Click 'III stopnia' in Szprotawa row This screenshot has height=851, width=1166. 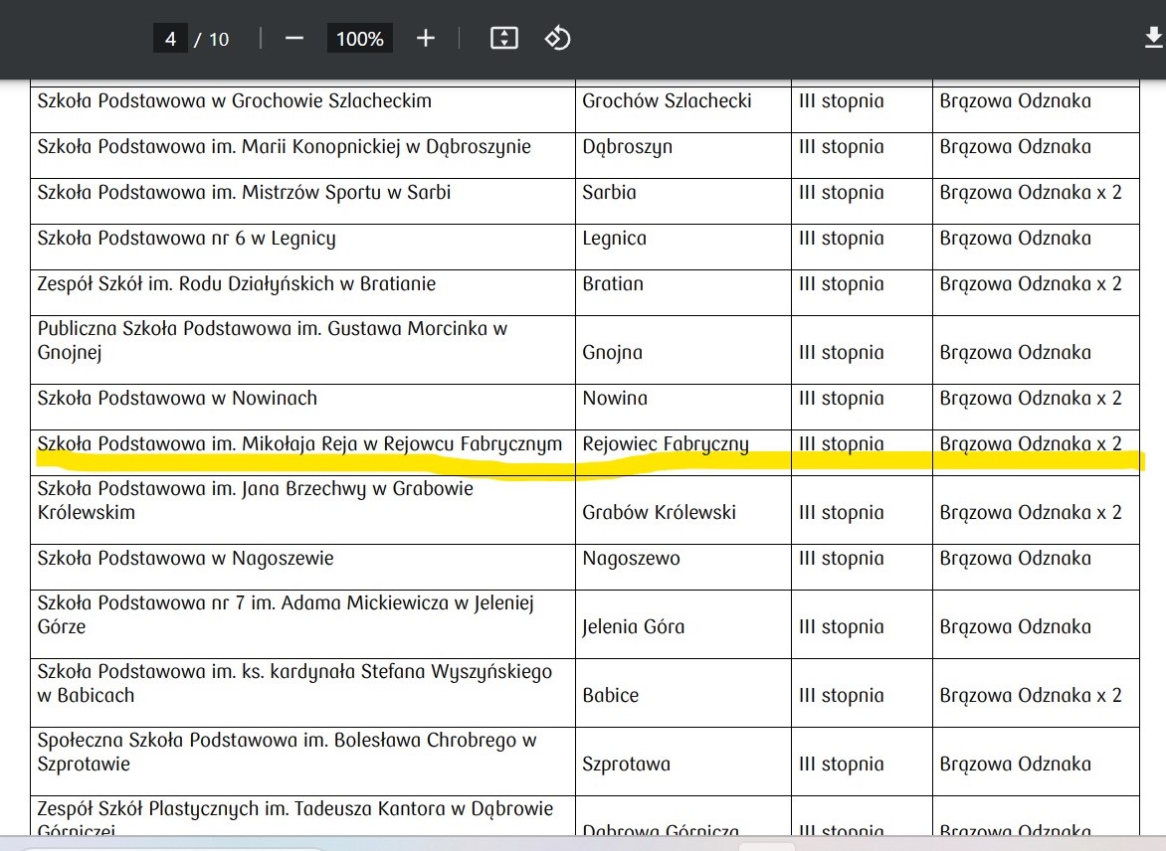841,765
